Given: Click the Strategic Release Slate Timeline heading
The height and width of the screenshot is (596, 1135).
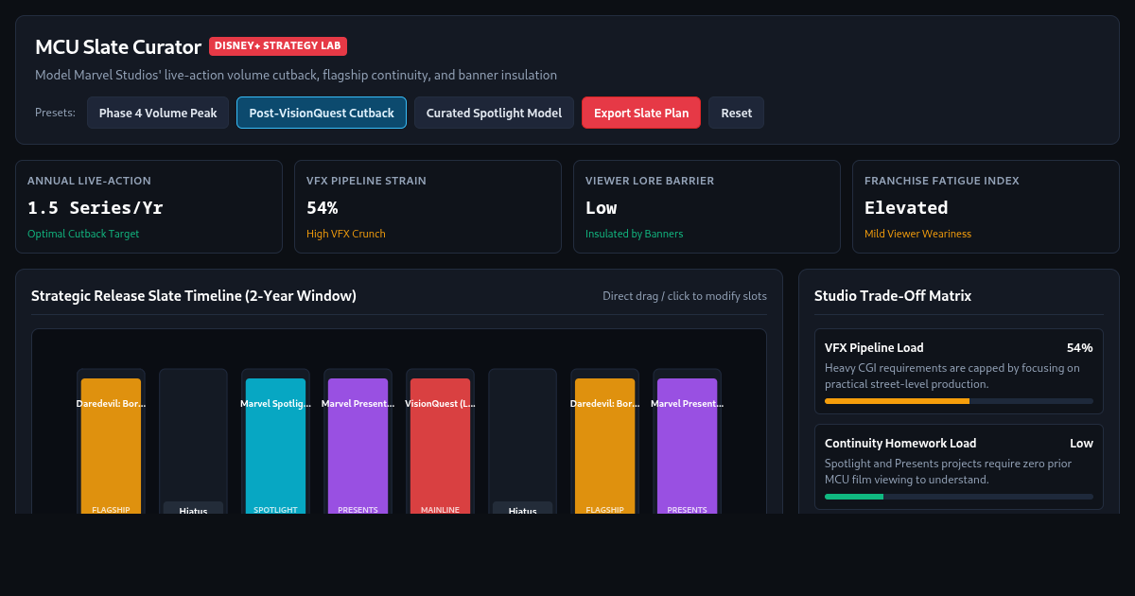Looking at the screenshot, I should [x=194, y=296].
